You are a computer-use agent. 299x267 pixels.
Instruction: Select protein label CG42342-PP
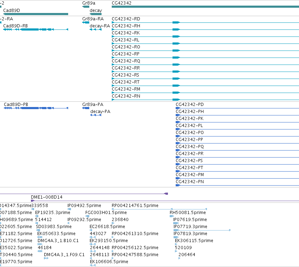pos(189,140)
